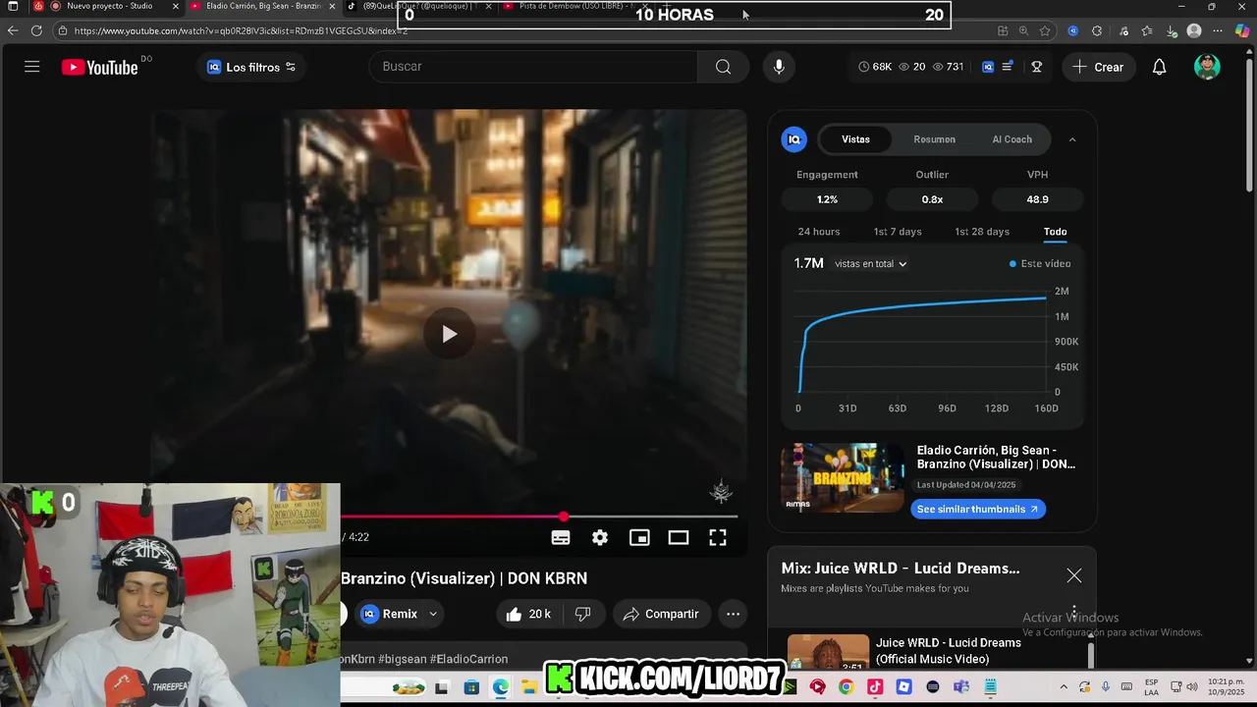Seek using the red video progress bar
This screenshot has height=707, width=1257.
[539, 517]
